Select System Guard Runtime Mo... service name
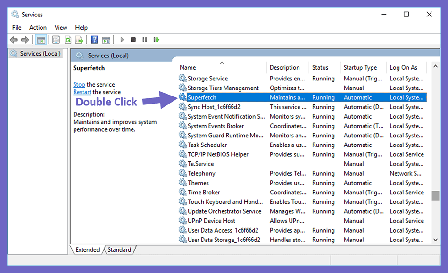The image size is (448, 273). pyautogui.click(x=225, y=135)
